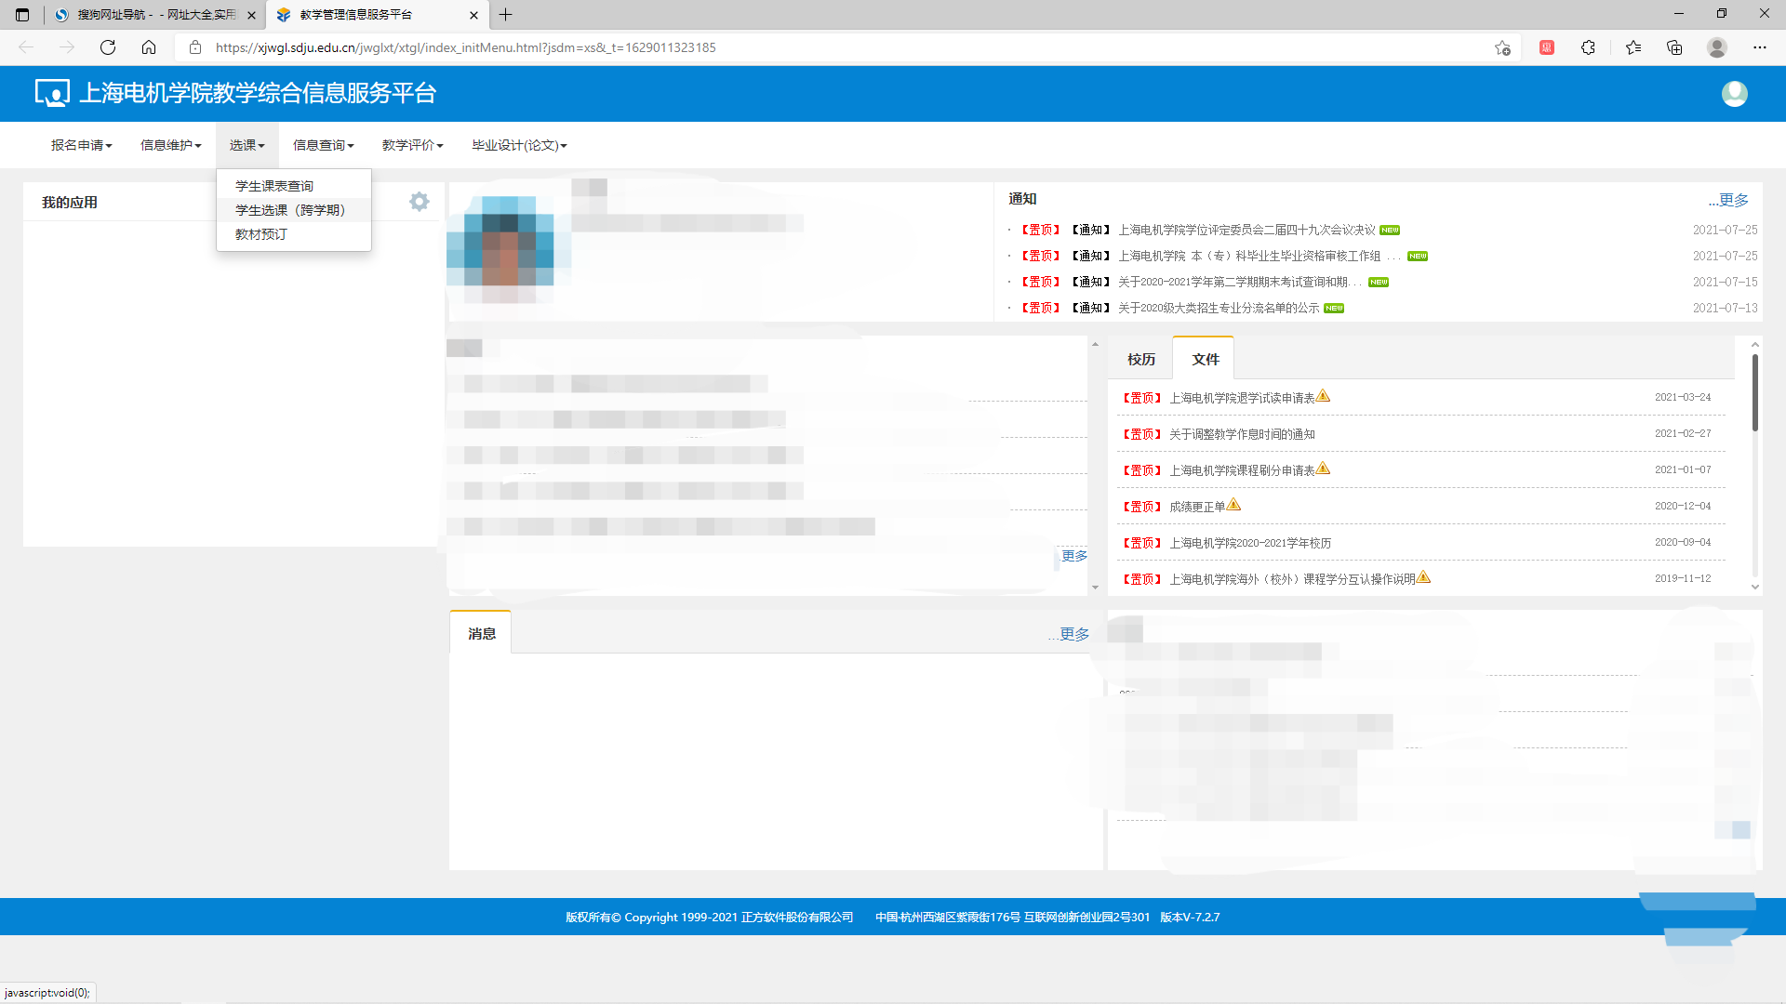Screen dimensions: 1786x1004
Task: Open notice 关于2020级大类招生专业分流名单的公示
Action: click(1218, 308)
